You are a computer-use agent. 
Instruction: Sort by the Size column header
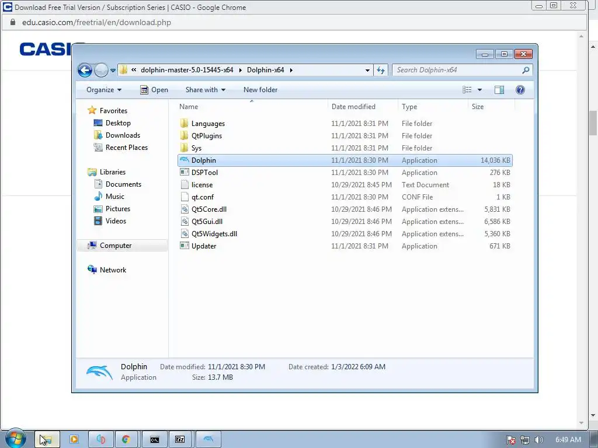point(478,107)
